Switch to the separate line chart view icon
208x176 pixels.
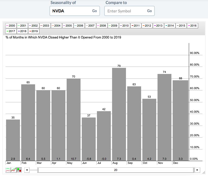click(8, 170)
